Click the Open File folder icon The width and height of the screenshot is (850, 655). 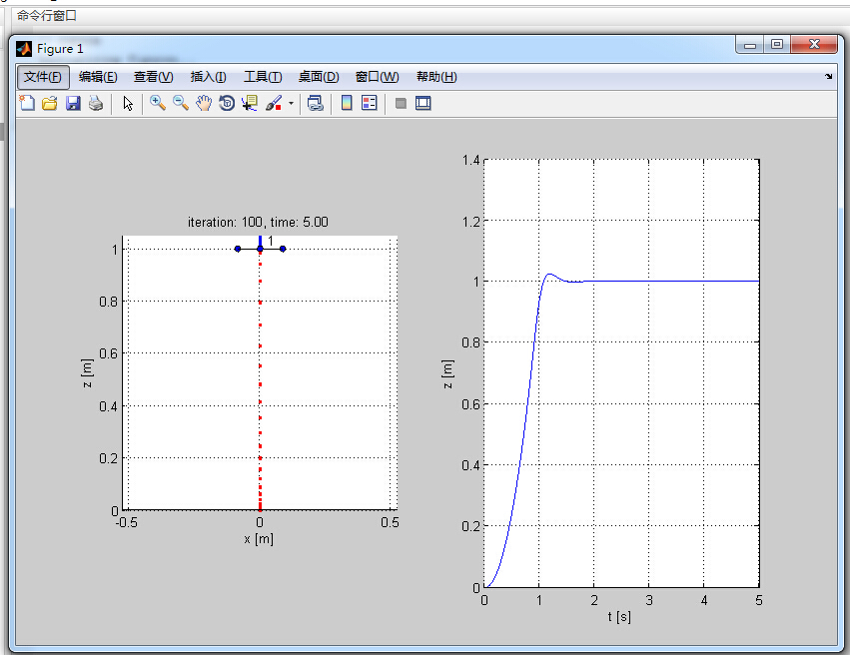pyautogui.click(x=49, y=103)
